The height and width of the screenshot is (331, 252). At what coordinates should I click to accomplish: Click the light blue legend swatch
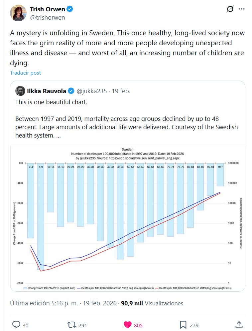[x=25, y=288]
